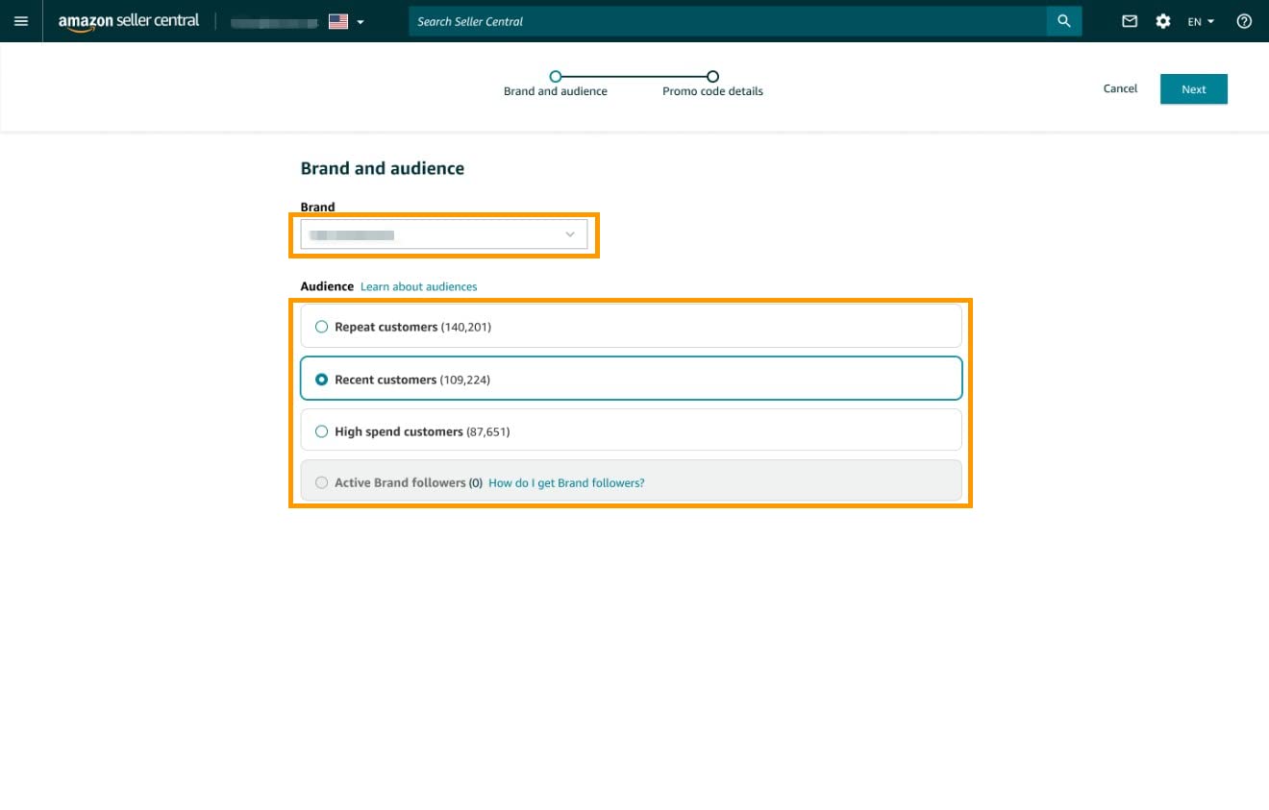1269x810 pixels.
Task: Choose the High spend customers audience
Action: [322, 431]
